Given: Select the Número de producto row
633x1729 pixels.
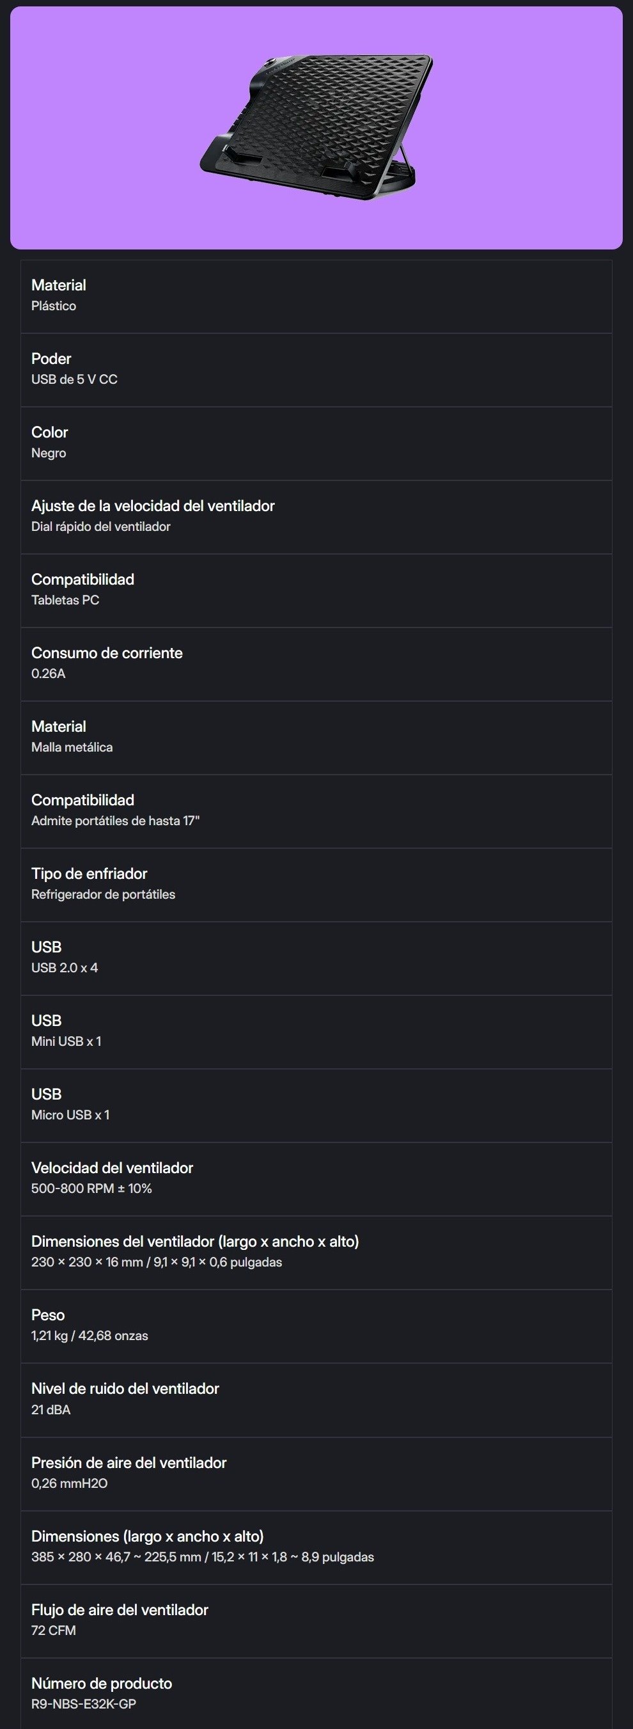Looking at the screenshot, I should click(x=316, y=1693).
